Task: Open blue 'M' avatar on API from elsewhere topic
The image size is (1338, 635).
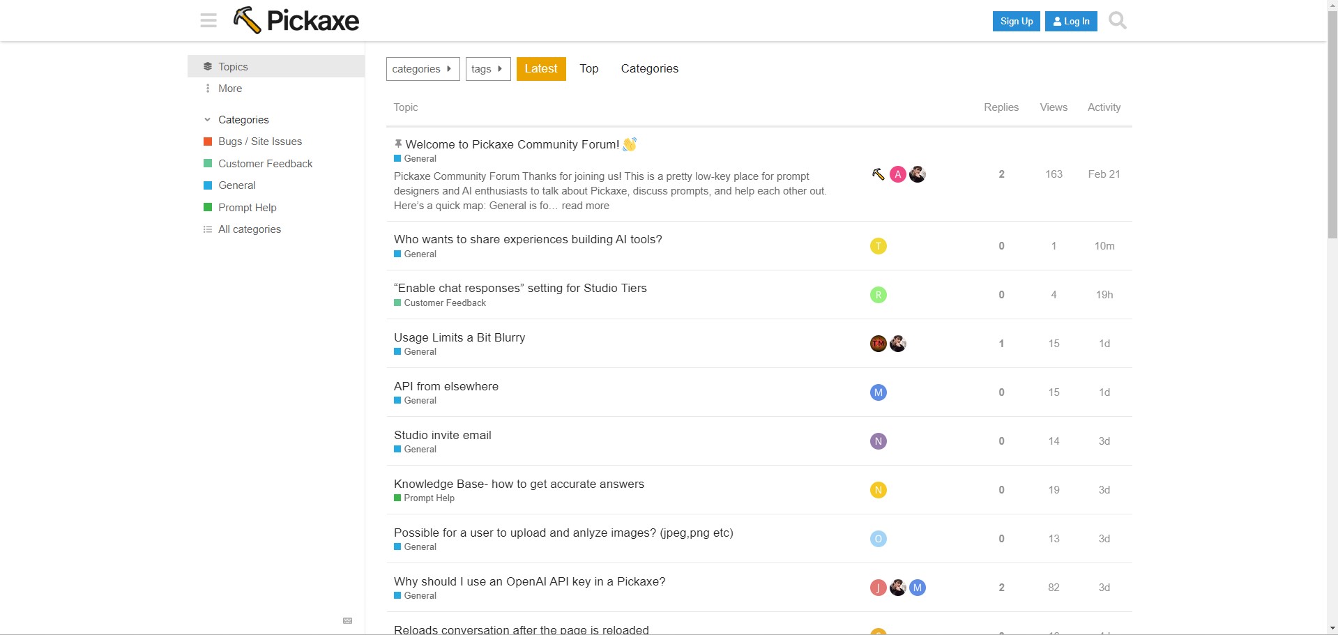Action: click(x=879, y=392)
